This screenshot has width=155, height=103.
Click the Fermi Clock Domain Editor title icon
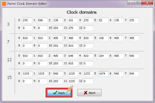point(4,4)
